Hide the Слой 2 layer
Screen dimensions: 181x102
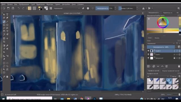148,51
